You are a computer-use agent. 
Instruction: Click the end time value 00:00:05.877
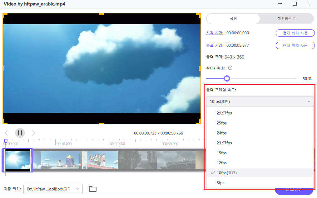tap(238, 45)
